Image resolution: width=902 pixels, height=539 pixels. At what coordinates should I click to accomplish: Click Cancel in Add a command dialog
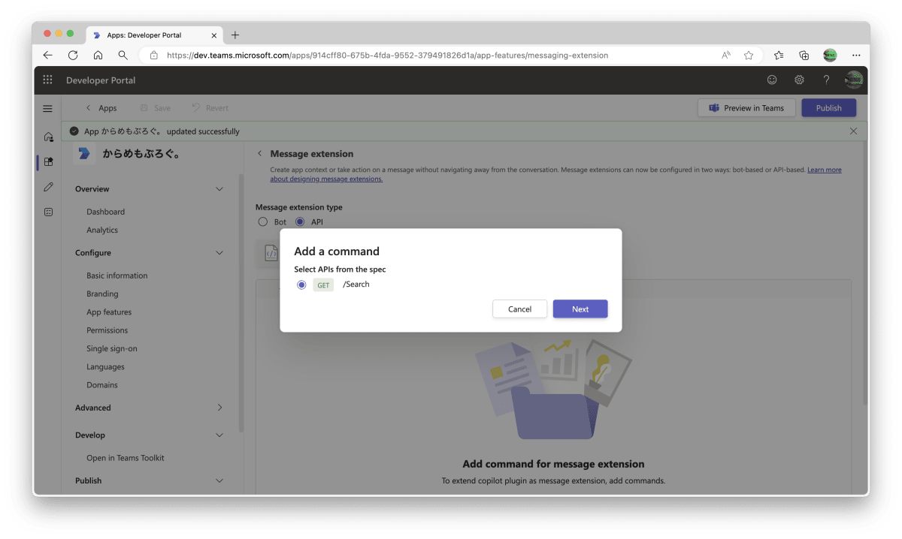519,309
